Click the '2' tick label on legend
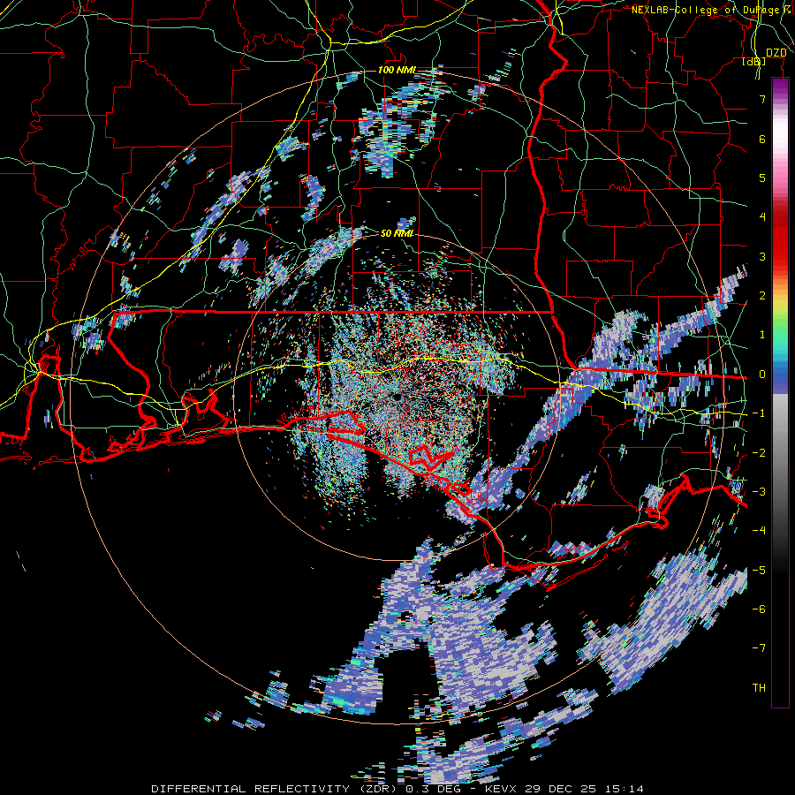Screen dimensions: 795x795 pyautogui.click(x=762, y=296)
